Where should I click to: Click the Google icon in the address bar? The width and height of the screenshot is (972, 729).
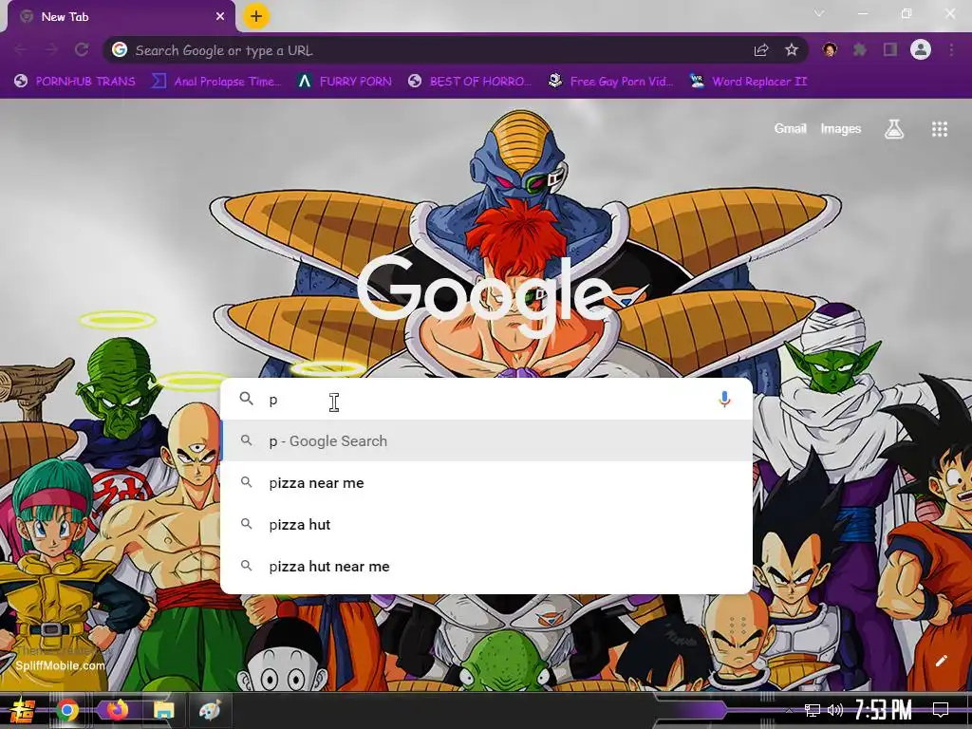tap(120, 49)
